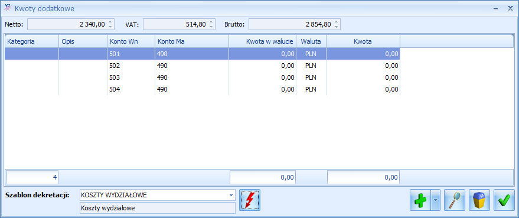Open the Szablon dekretacji dropdown list
The image size is (519, 218).
pos(231,195)
